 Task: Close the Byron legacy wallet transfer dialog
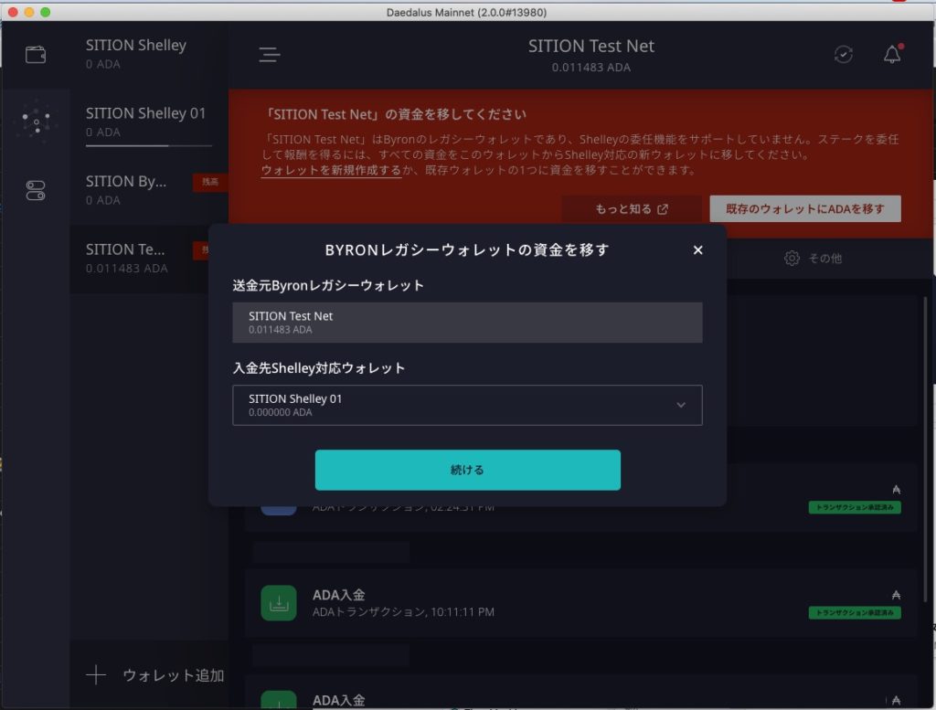point(698,250)
